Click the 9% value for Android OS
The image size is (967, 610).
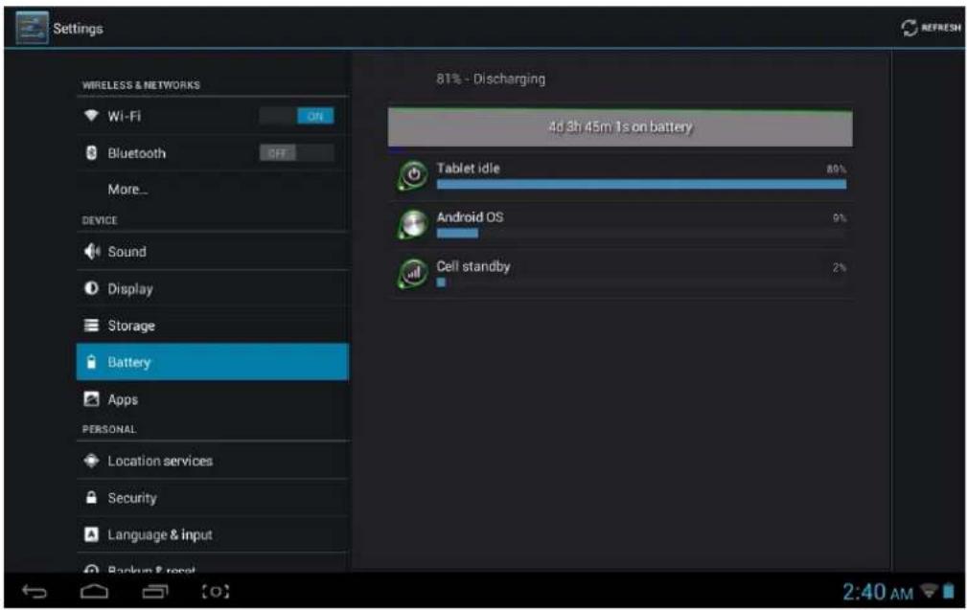pyautogui.click(x=840, y=217)
